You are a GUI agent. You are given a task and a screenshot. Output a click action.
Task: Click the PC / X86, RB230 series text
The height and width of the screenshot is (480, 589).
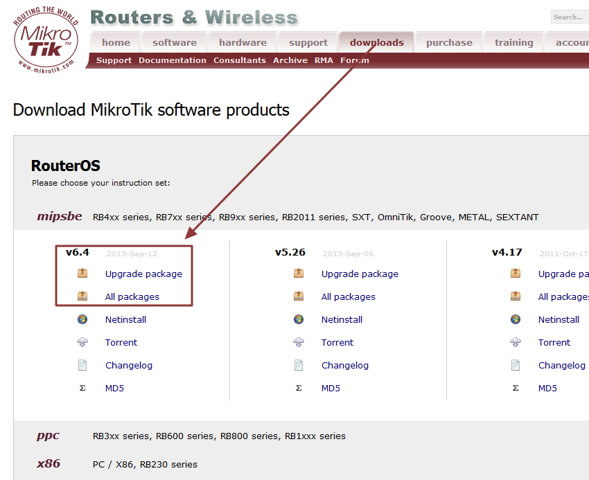(x=145, y=465)
